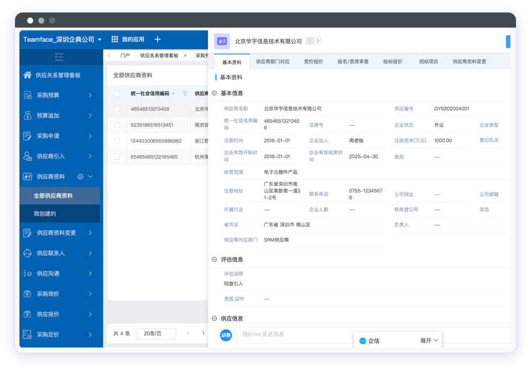This screenshot has width=531, height=370.
Task: Click 展开 to expand 企信 chat panel
Action: (430, 341)
